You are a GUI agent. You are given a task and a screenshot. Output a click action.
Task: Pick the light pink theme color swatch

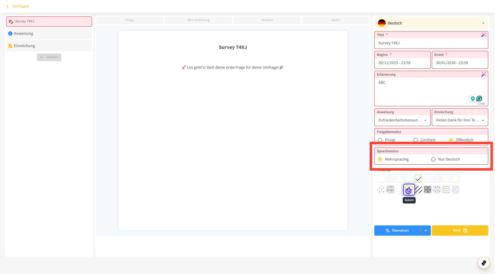point(437,179)
